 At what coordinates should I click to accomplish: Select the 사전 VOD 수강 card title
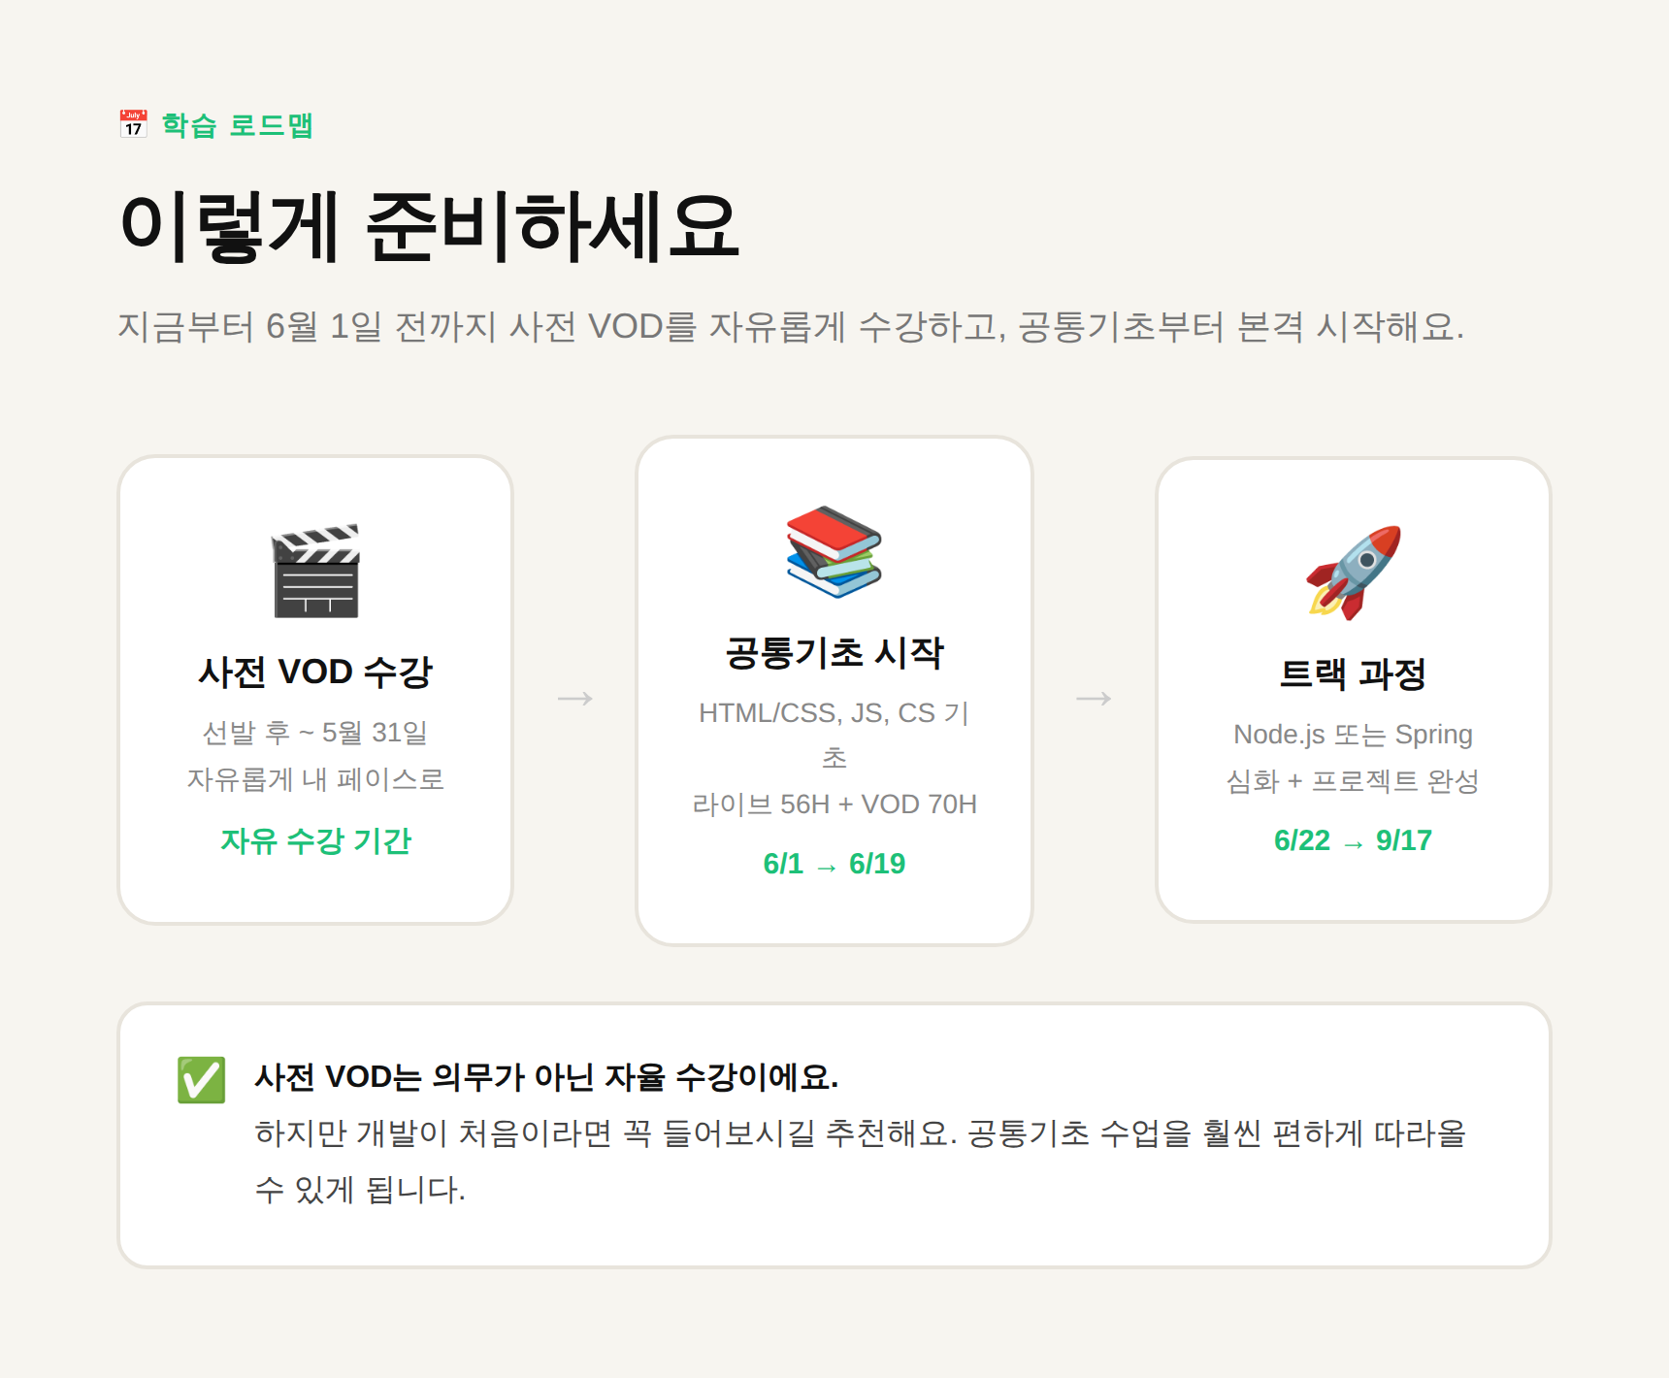(315, 672)
